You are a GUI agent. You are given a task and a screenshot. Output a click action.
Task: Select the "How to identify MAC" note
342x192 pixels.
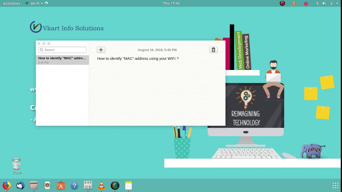62,60
